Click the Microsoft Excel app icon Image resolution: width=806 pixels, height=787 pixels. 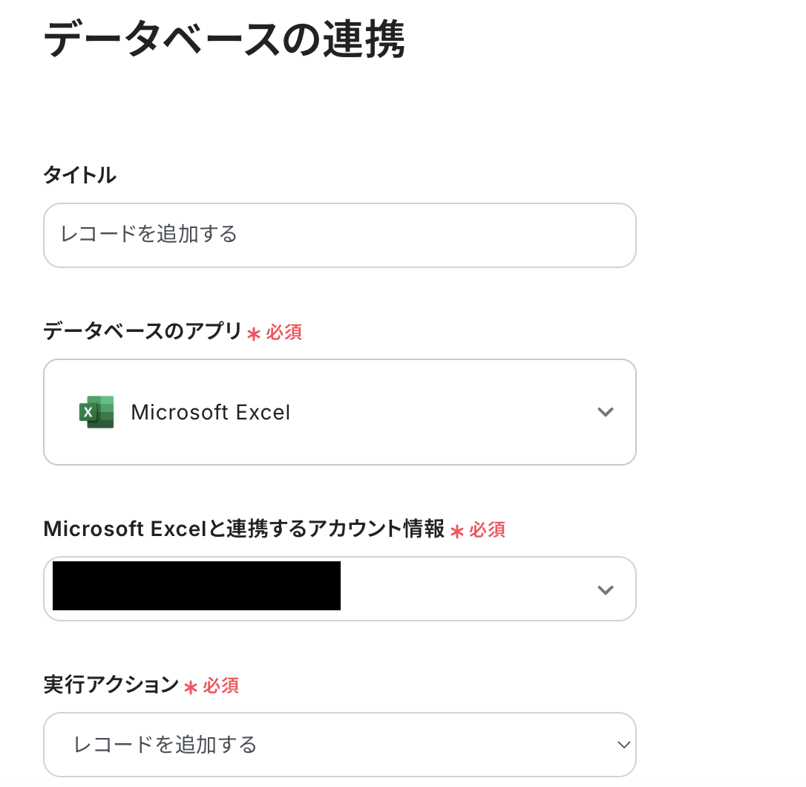(96, 412)
